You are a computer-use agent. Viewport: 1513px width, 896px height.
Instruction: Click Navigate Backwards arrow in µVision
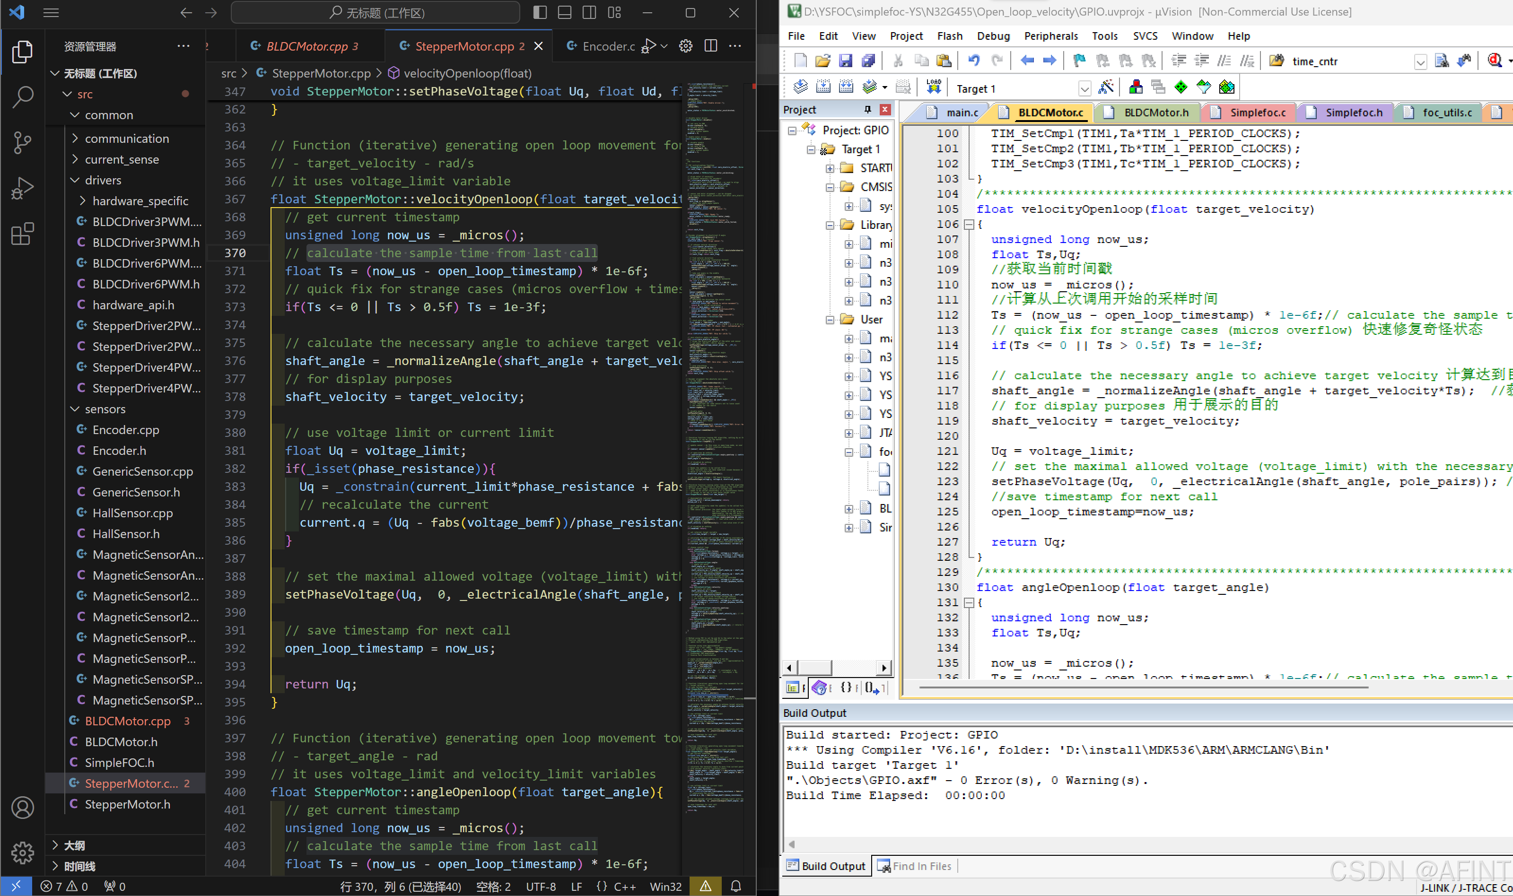pyautogui.click(x=1027, y=61)
